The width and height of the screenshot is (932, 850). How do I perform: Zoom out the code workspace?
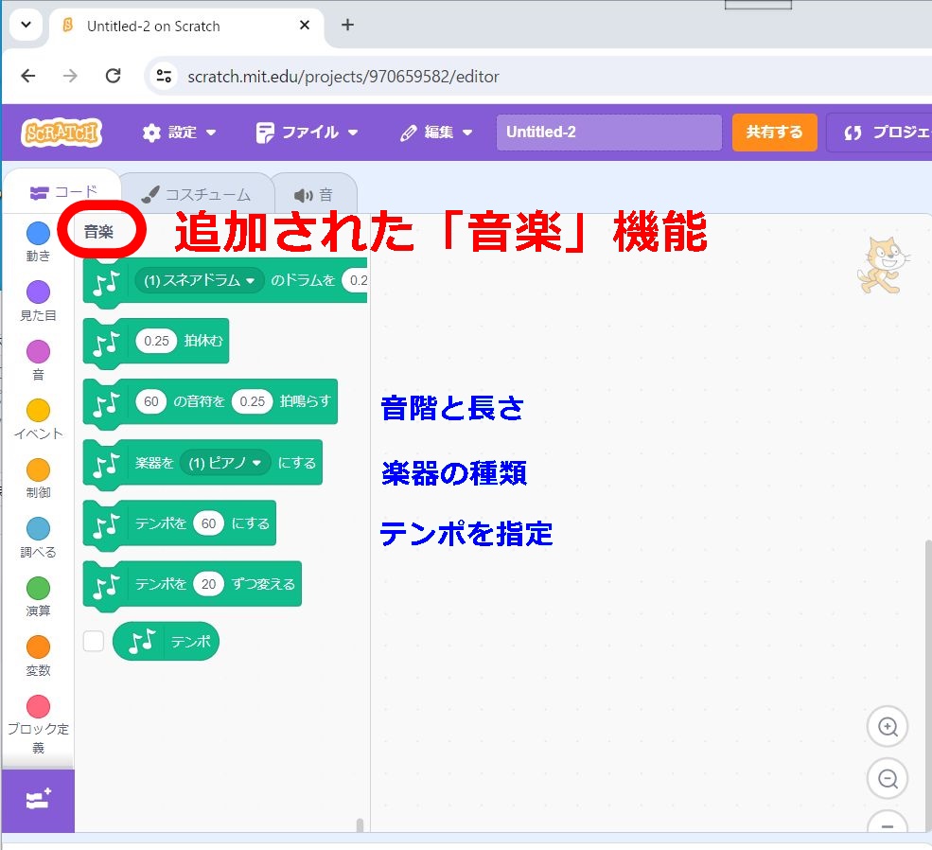[x=887, y=779]
